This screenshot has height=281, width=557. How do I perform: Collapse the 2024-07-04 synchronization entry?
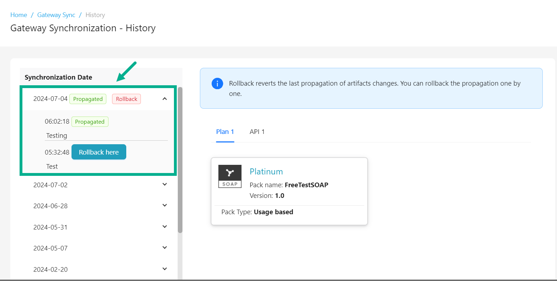165,99
